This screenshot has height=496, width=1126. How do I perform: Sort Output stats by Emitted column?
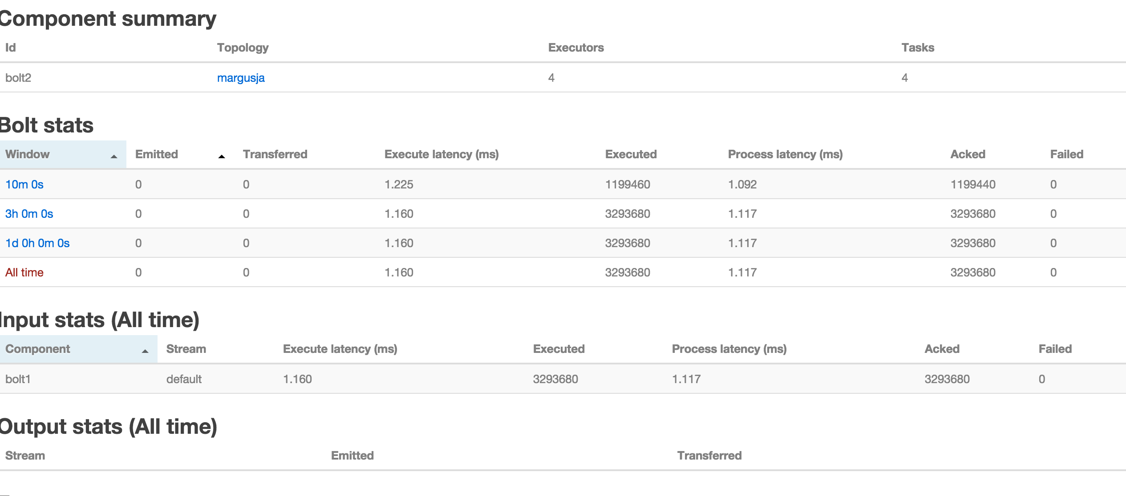tap(352, 456)
